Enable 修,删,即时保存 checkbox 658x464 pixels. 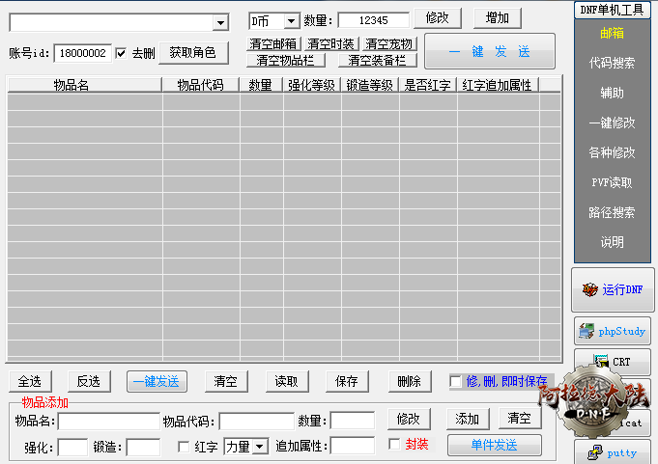click(456, 381)
